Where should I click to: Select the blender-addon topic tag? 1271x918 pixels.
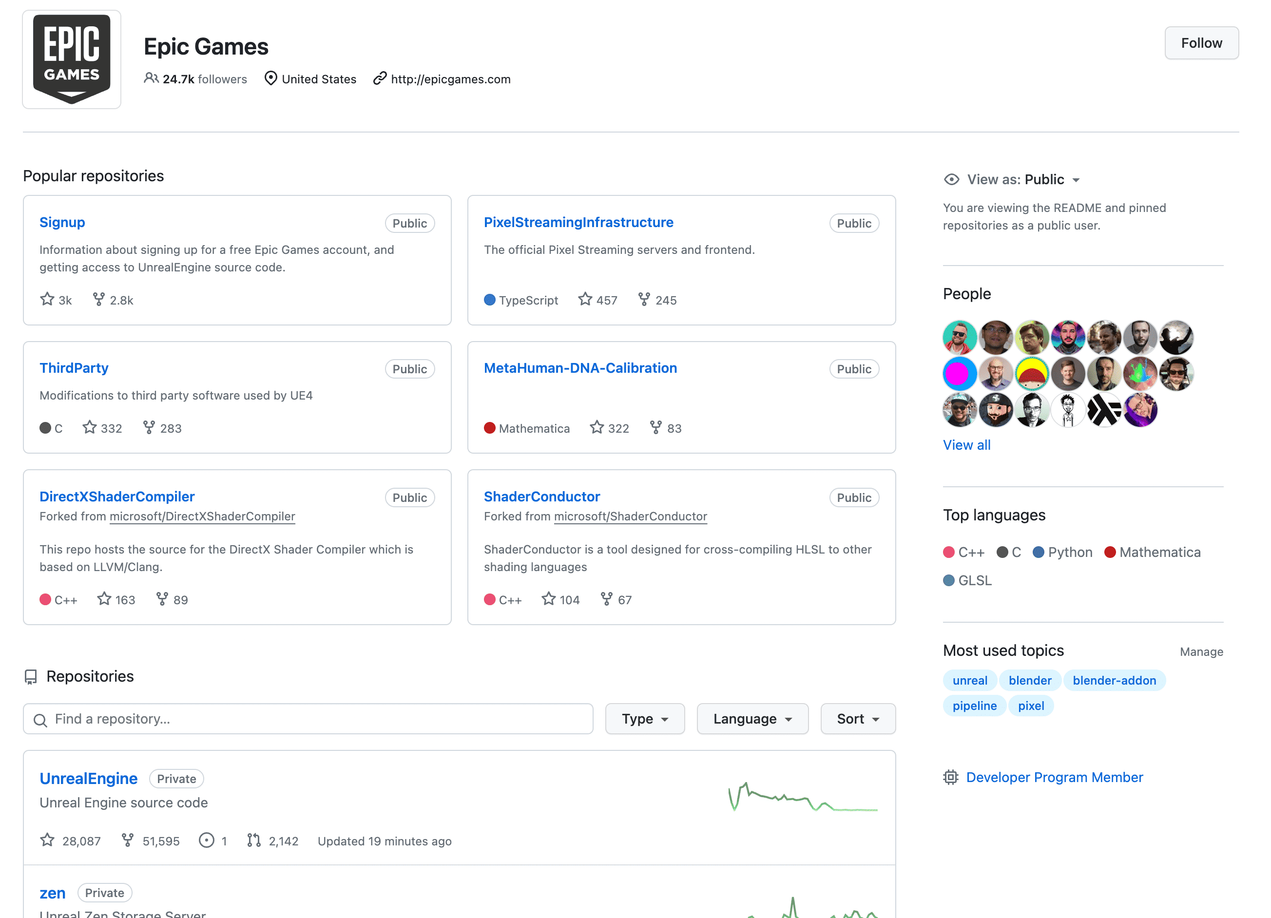1114,680
